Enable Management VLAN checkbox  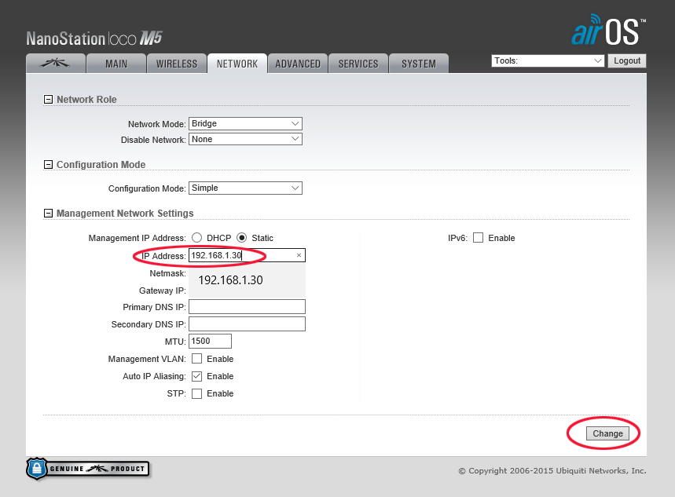coord(197,359)
